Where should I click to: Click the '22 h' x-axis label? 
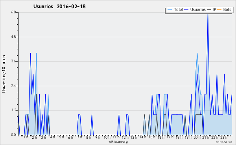point(215,138)
